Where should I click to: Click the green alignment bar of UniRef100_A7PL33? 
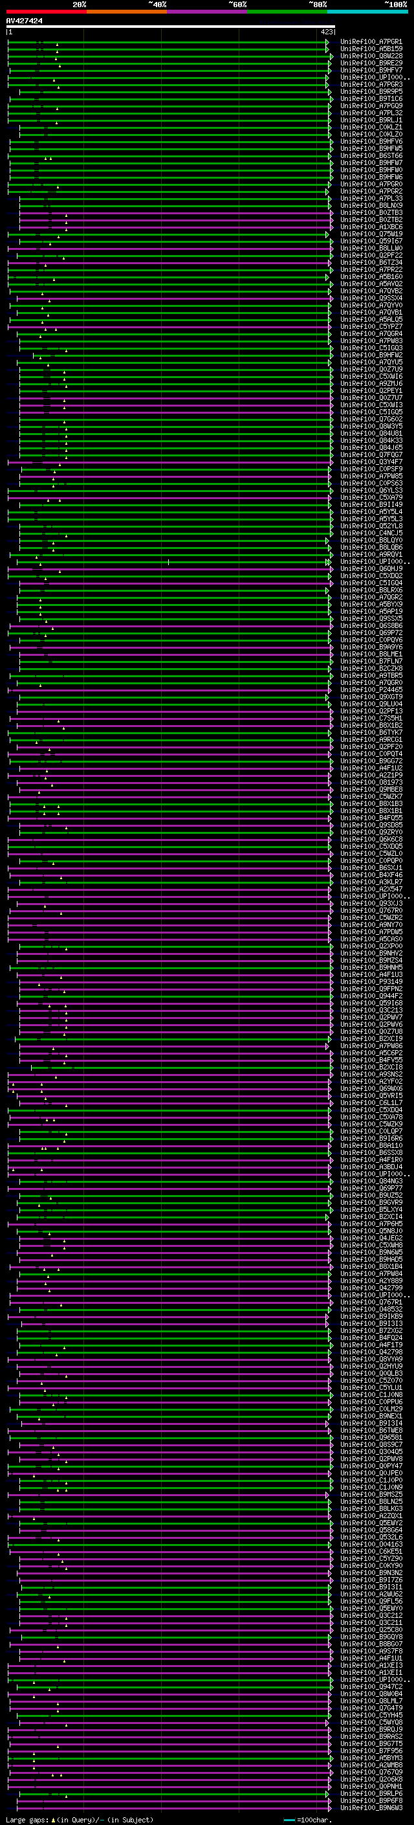pyautogui.click(x=175, y=198)
